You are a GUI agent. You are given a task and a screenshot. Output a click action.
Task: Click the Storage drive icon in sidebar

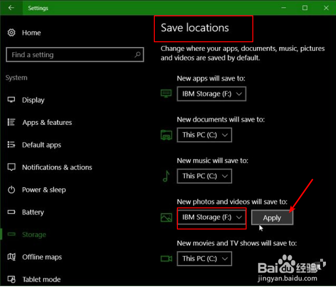click(x=12, y=234)
